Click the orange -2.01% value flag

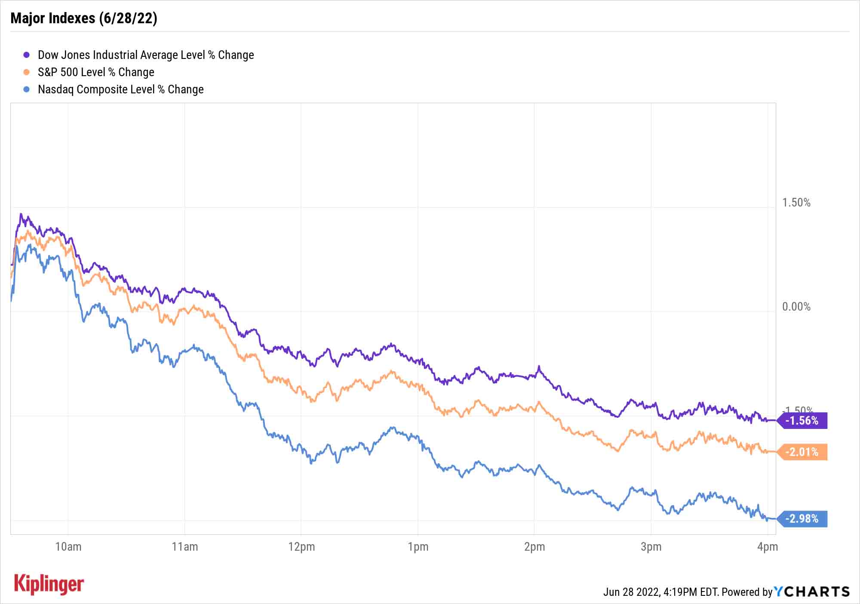(802, 452)
